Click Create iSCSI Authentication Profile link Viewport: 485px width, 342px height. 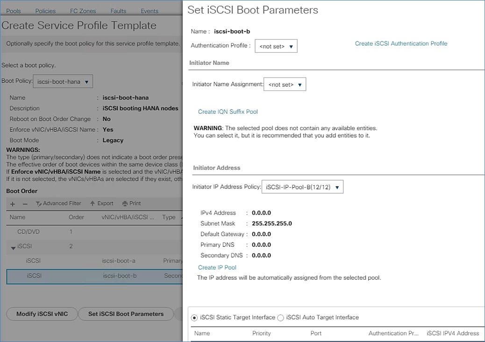pos(401,43)
